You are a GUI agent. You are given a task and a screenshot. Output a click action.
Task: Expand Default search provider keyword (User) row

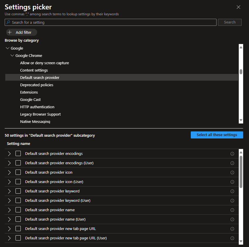pos(9,201)
